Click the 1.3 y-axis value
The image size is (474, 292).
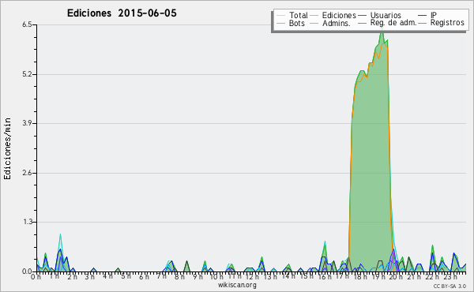pyautogui.click(x=27, y=223)
